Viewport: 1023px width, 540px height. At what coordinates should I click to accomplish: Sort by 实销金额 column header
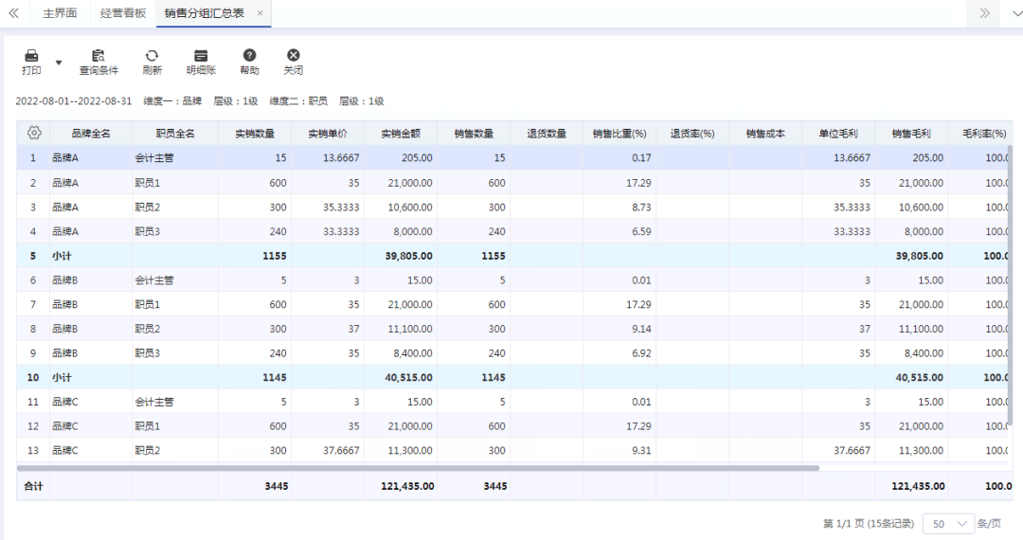(x=401, y=134)
